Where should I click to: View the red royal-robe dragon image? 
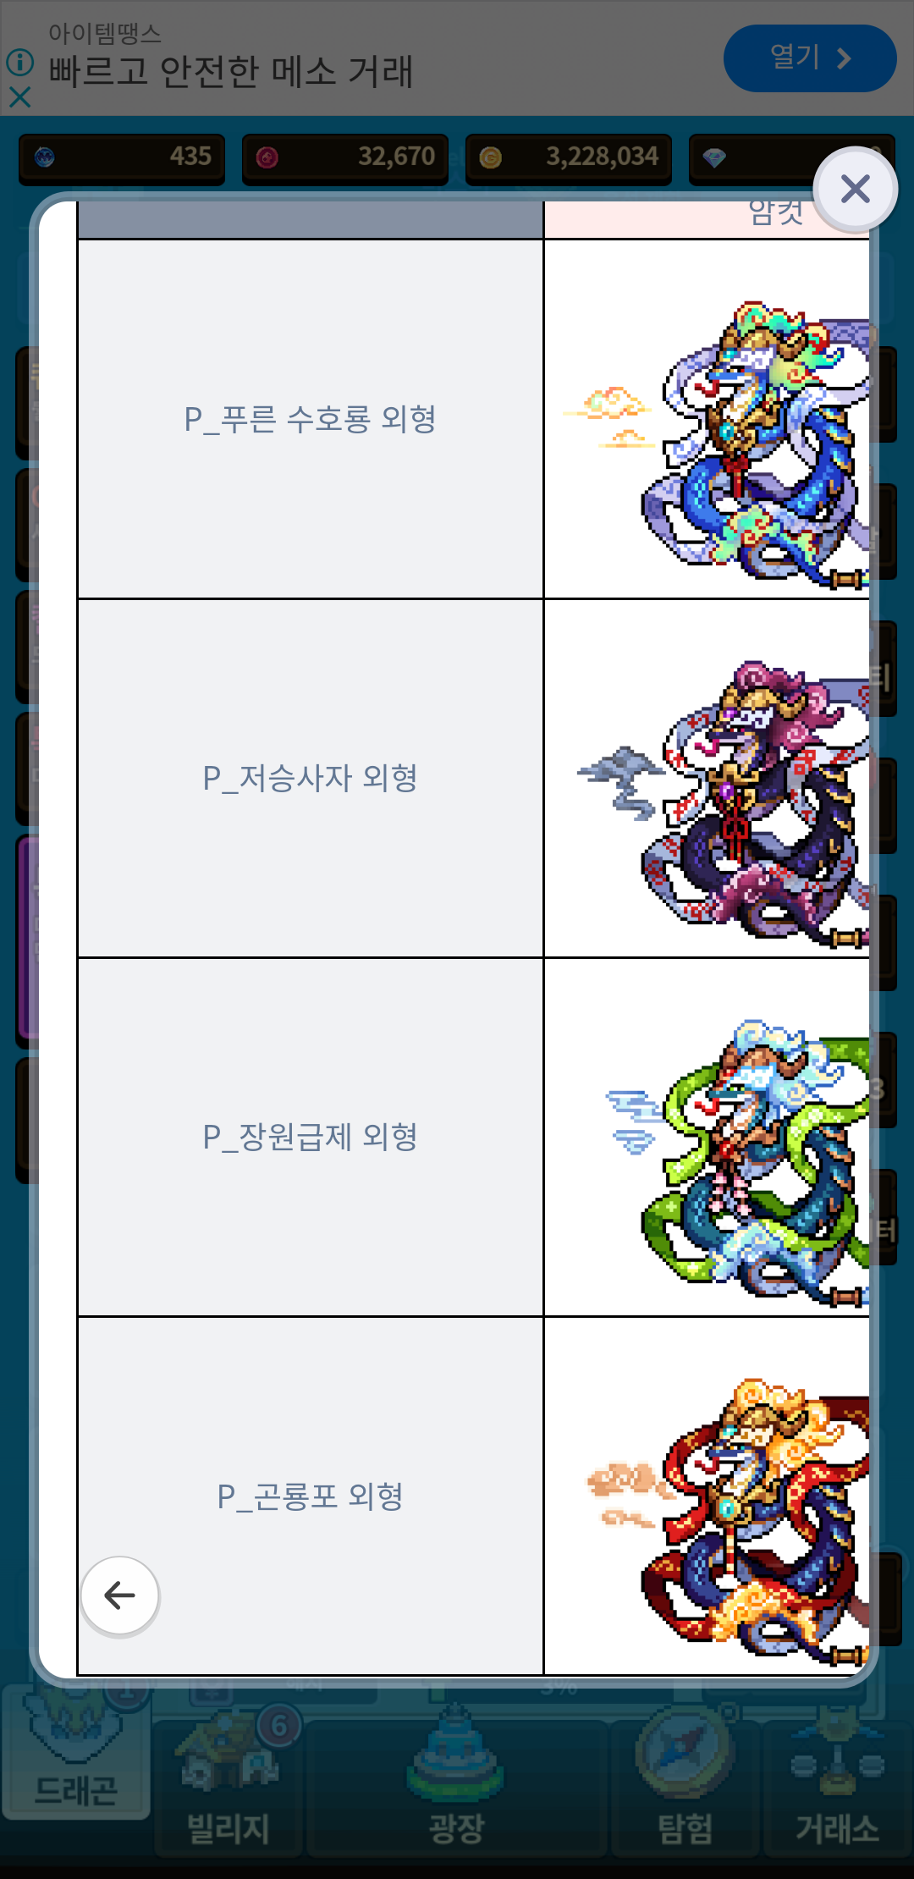728,1521
